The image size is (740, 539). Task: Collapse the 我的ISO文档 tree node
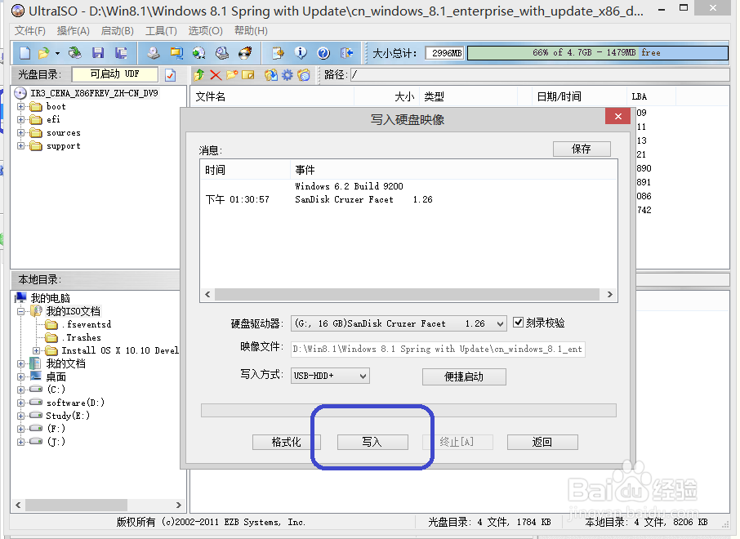pos(20,311)
